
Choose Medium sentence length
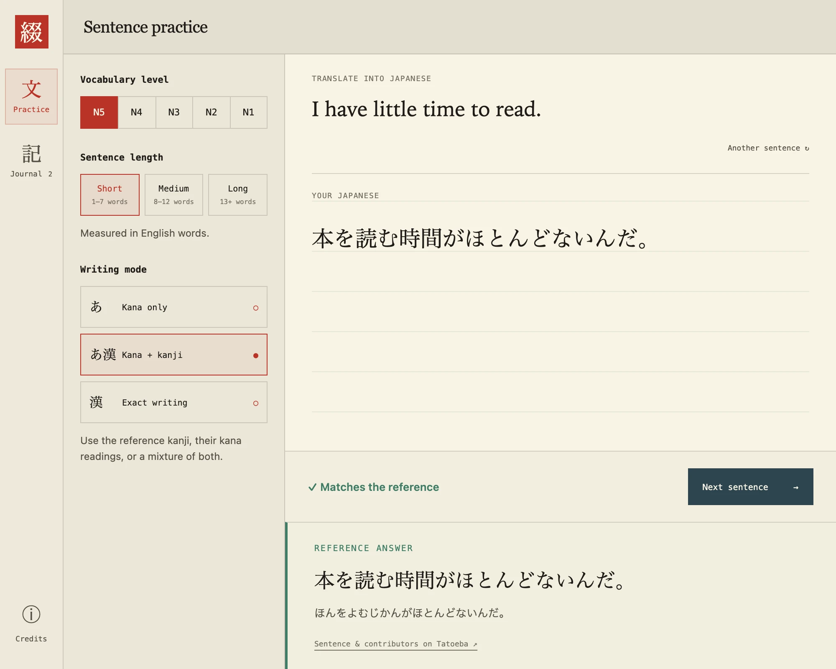[x=174, y=195]
